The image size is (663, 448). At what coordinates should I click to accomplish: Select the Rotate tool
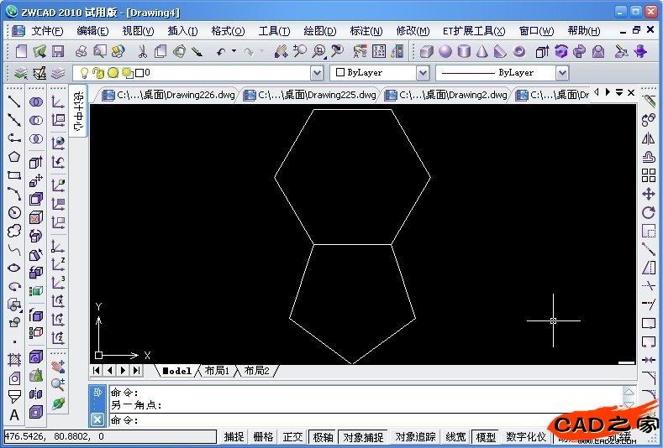pyautogui.click(x=648, y=212)
